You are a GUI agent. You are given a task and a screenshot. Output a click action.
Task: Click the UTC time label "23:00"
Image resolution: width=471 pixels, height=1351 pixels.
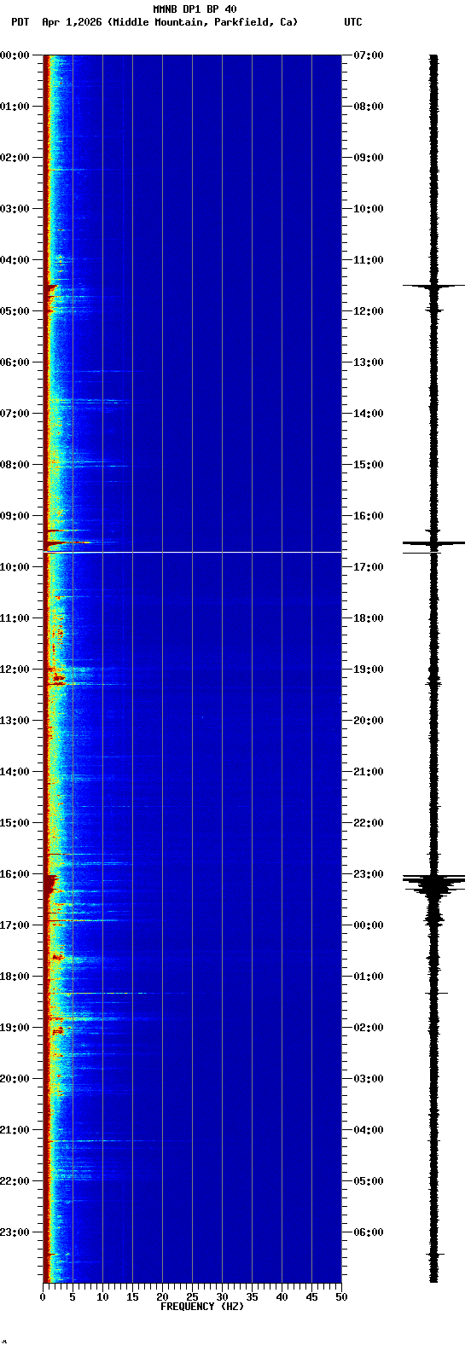click(x=369, y=874)
